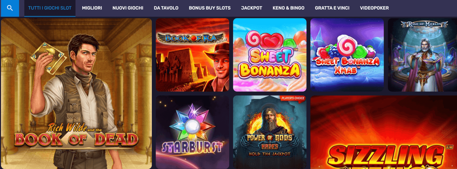Launch the Starburst slot tile
The width and height of the screenshot is (457, 169).
point(192,132)
